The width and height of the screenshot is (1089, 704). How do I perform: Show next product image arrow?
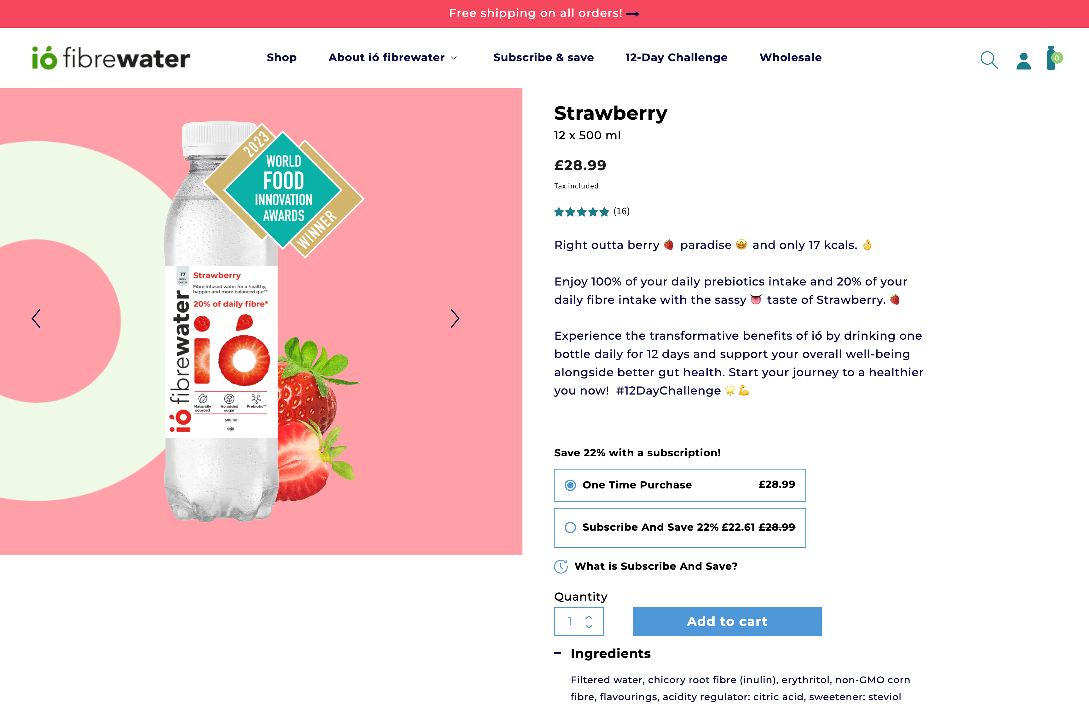[x=454, y=319]
